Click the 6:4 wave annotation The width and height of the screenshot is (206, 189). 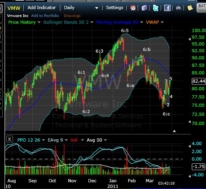point(105,76)
